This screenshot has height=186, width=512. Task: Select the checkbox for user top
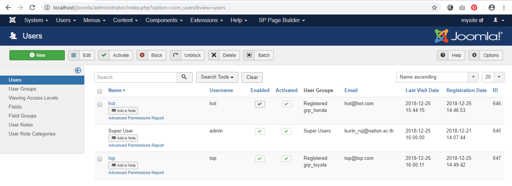coord(100,159)
